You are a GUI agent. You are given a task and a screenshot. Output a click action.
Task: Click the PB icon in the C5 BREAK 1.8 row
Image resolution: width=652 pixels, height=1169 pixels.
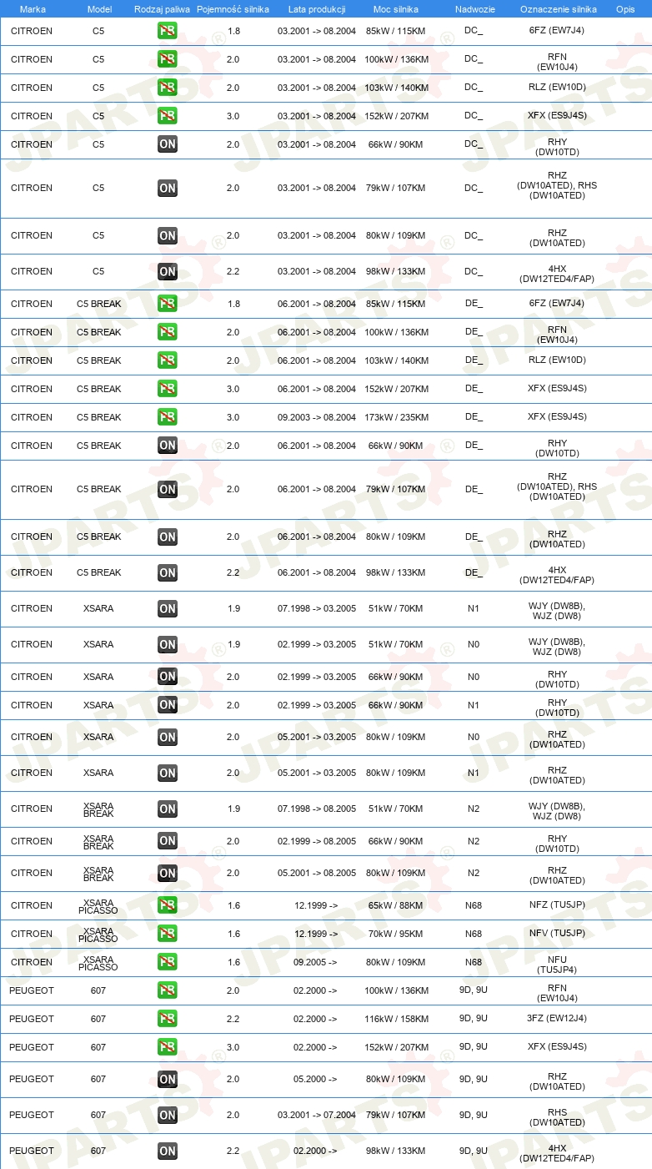168,304
